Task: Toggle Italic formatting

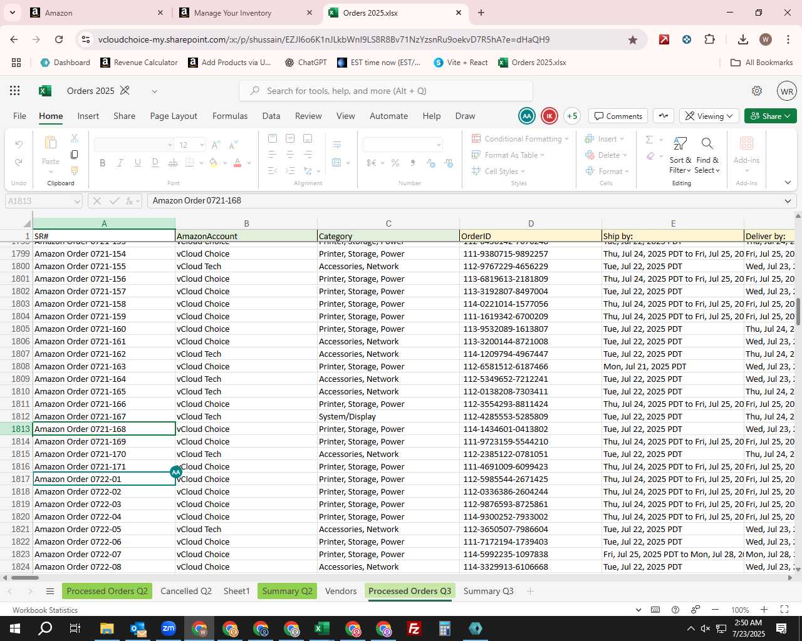Action: pos(120,163)
